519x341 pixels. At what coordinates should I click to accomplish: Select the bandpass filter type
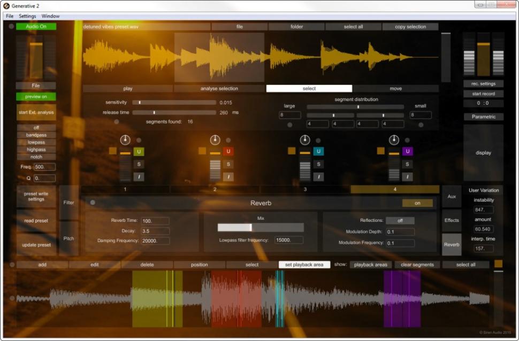[36, 135]
